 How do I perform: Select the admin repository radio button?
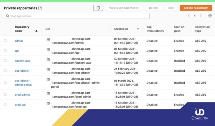click(x=5, y=41)
